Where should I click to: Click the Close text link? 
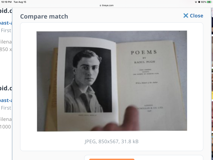point(196,16)
